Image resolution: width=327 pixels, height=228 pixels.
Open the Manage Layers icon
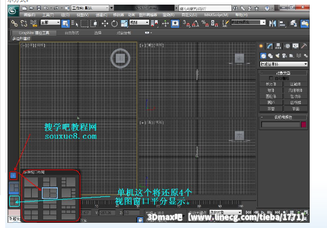click(294, 24)
